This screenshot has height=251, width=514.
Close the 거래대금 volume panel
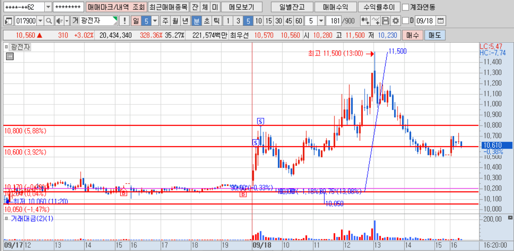pos(510,217)
